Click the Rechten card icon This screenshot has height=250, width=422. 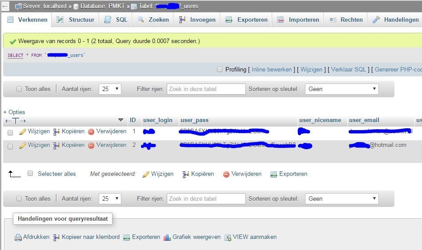(x=333, y=20)
